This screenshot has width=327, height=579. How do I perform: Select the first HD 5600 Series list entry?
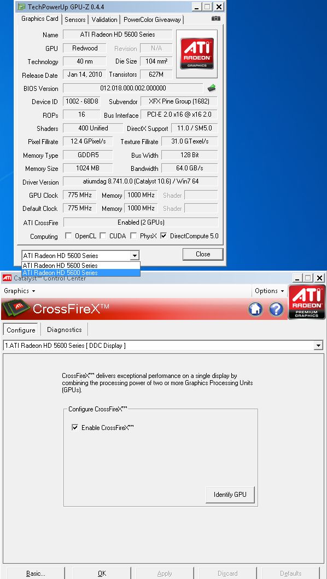(81, 266)
